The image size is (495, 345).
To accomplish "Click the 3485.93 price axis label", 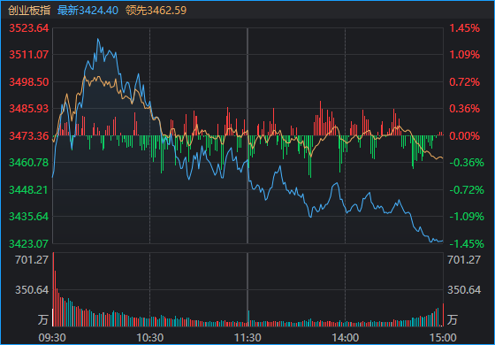I will pyautogui.click(x=29, y=109).
